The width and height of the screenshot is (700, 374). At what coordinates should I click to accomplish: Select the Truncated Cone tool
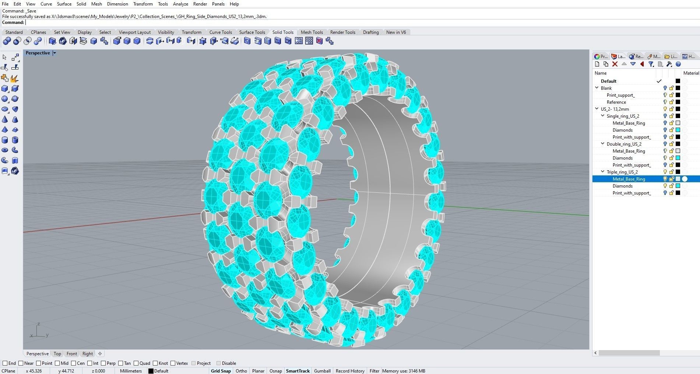(x=15, y=120)
